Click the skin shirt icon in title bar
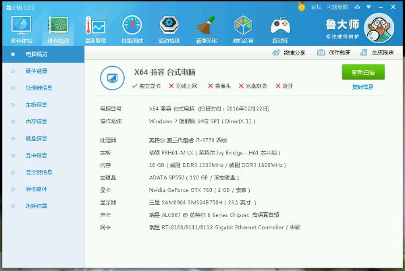Image resolution: width=405 pixels, height=271 pixels. [358, 7]
